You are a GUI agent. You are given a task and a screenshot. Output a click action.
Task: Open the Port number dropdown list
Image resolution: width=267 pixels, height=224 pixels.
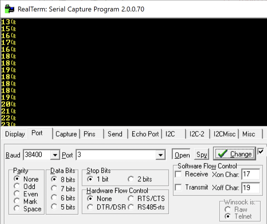[161, 155]
